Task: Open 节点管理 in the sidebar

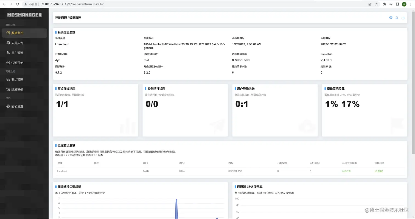Action: pyautogui.click(x=24, y=80)
